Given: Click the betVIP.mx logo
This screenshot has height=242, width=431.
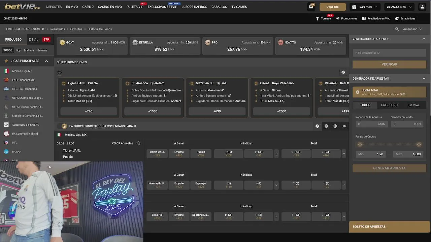Looking at the screenshot, I should (x=22, y=7).
